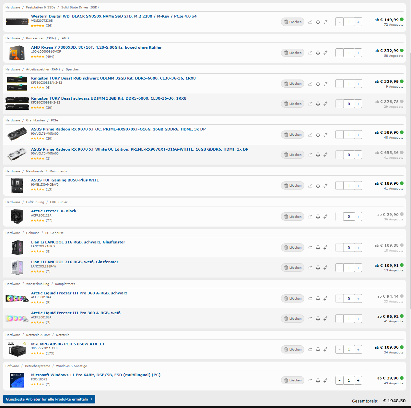
Task: Increase quantity of Lian Li LANCOOL 216 schwarz
Action: (x=358, y=248)
